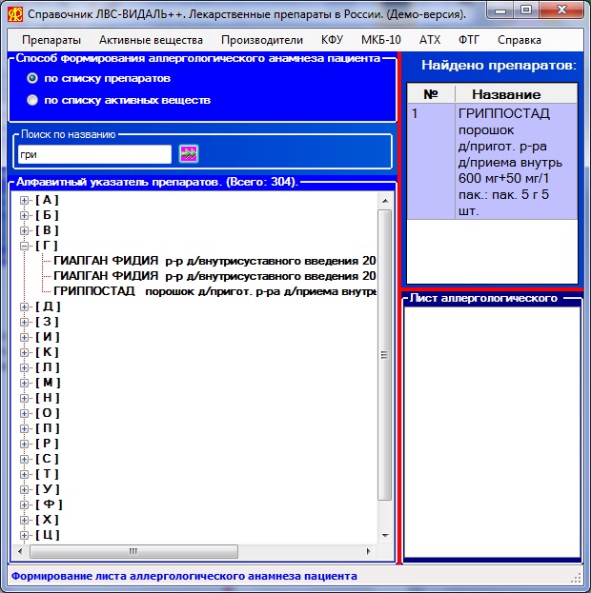
Task: Expand the [ О ] tree node
Action: 24,413
